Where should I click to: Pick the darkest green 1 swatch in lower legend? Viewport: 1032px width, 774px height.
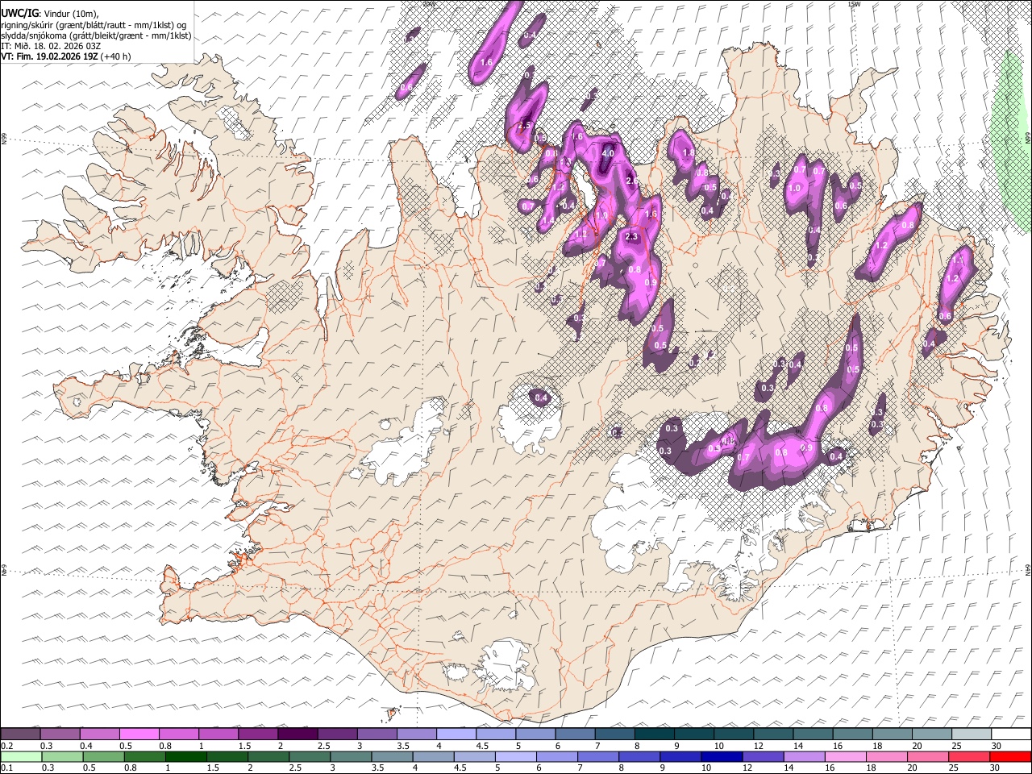186,756
